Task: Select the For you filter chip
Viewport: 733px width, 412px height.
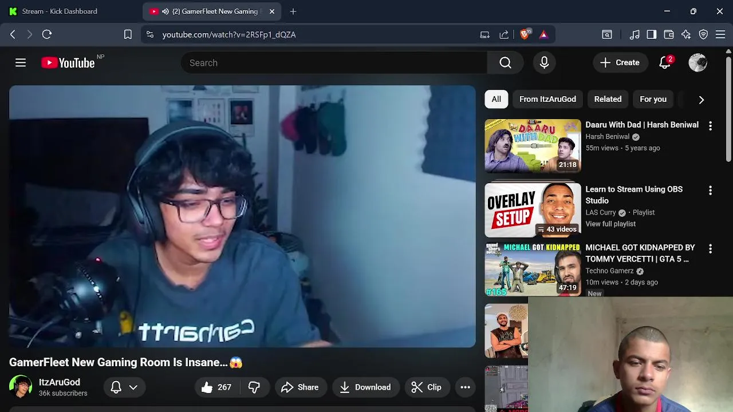Action: click(653, 99)
